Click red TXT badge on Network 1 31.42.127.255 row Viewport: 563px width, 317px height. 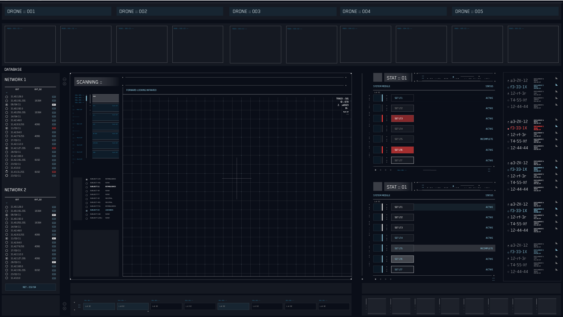54,148
